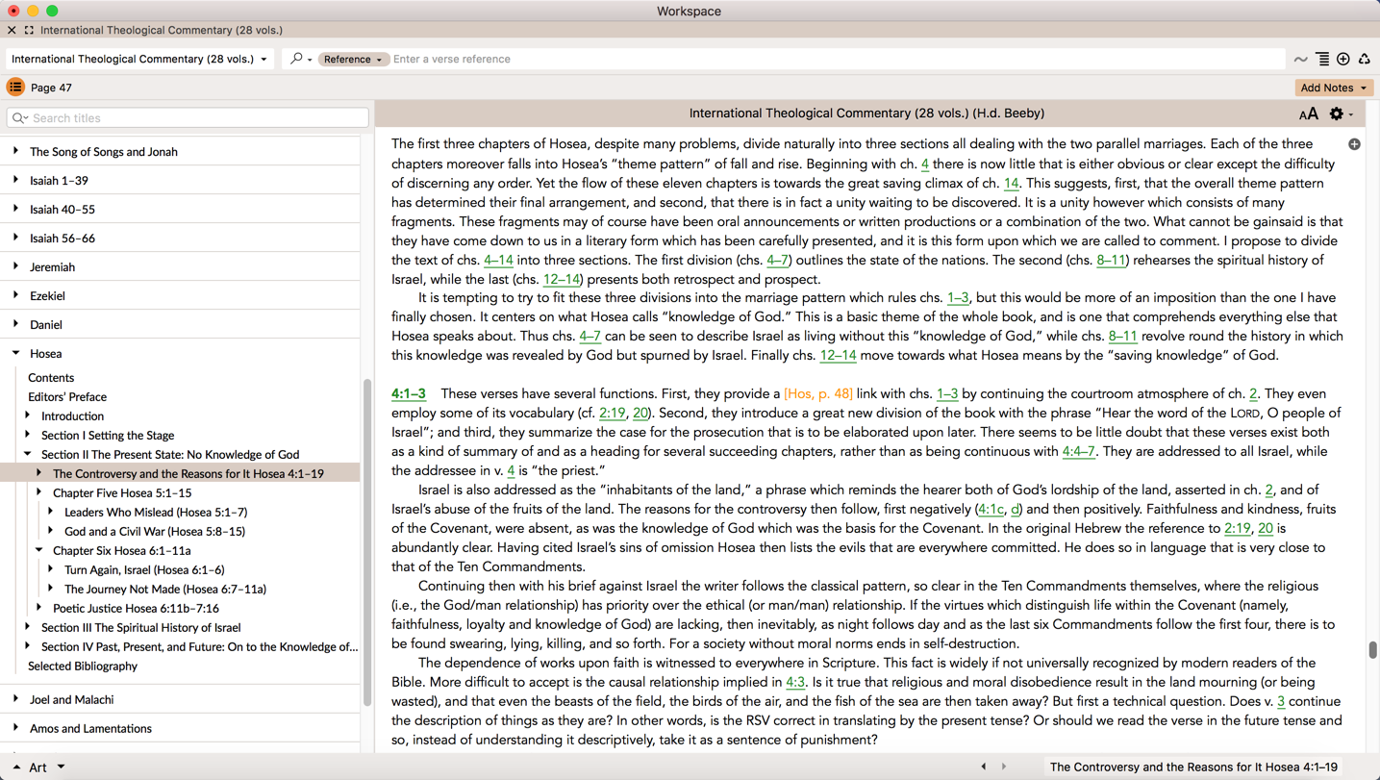Click the recycle arrows icon in top toolbar
1380x780 pixels.
(x=1364, y=60)
